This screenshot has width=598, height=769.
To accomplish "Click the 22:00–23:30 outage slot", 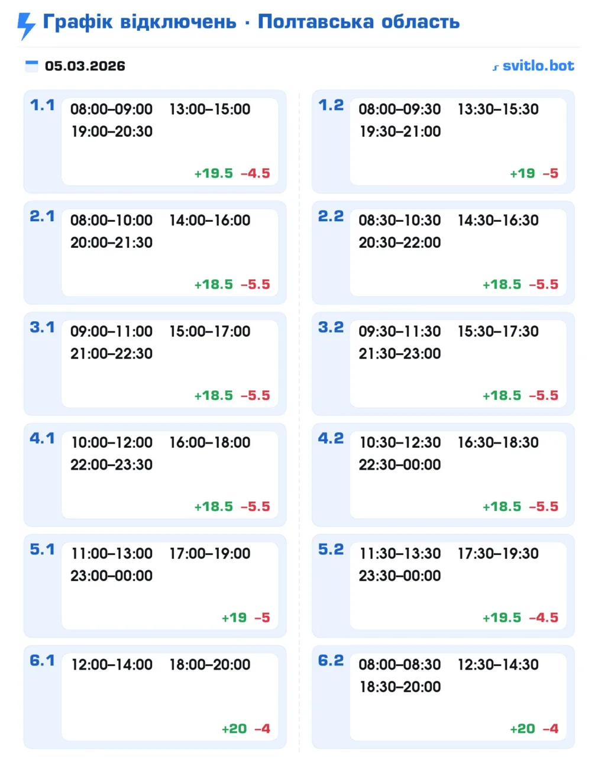I will click(111, 465).
